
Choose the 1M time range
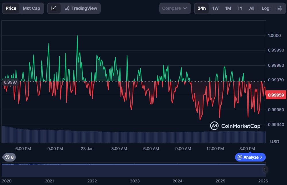point(228,8)
